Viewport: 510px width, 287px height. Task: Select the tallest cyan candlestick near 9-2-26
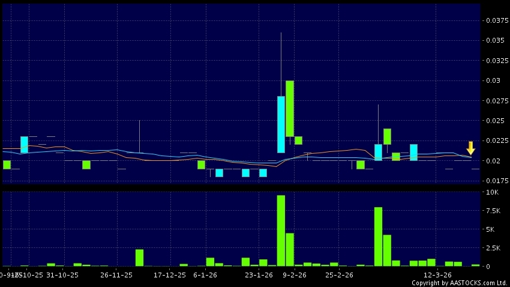pyautogui.click(x=281, y=124)
